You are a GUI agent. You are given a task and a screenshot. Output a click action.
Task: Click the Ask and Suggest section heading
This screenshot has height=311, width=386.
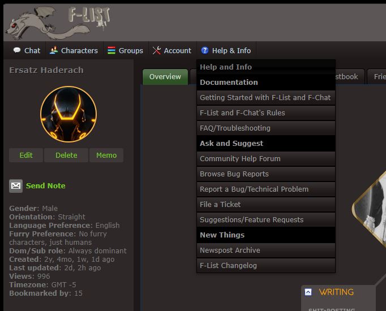pos(266,143)
